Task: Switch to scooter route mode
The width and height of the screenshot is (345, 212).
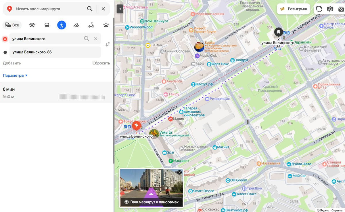Action: pyautogui.click(x=91, y=25)
